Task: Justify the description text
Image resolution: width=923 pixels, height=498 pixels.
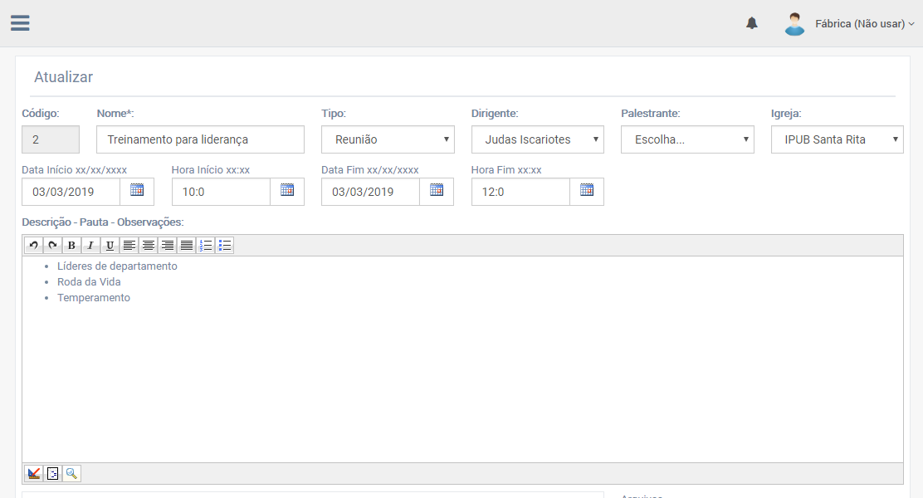Action: click(186, 245)
